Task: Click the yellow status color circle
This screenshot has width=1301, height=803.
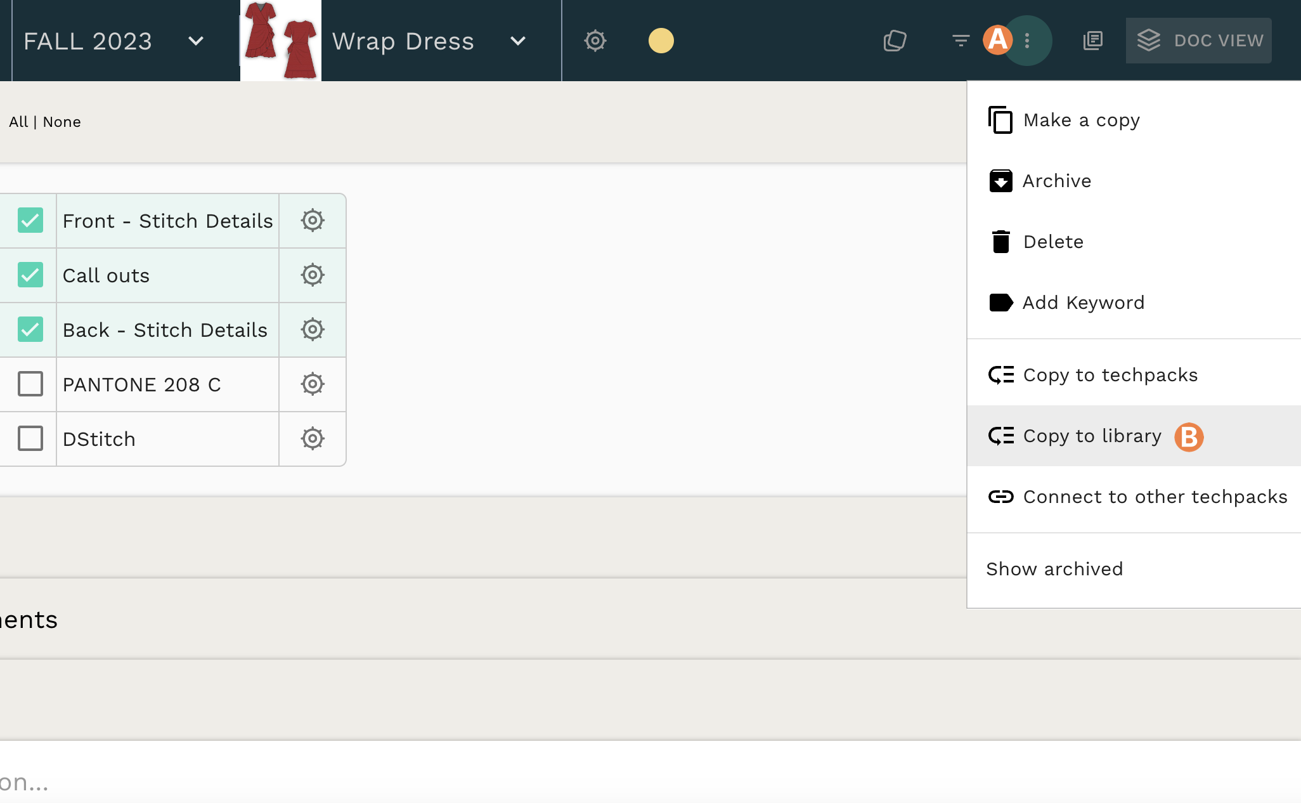Action: coord(661,41)
